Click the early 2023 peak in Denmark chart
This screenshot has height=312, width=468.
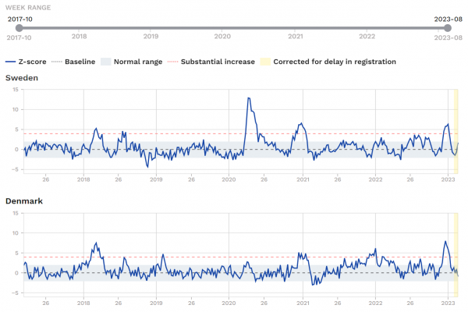[x=445, y=242]
